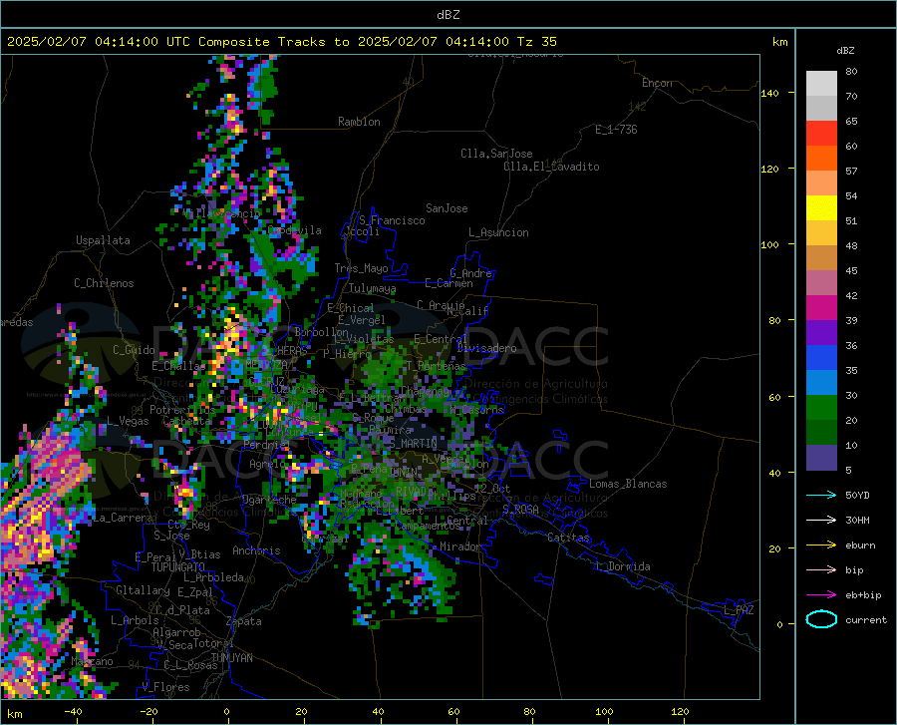Select the magenta 39-42 dBZ legend swatch
Image resolution: width=897 pixels, height=725 pixels.
(x=821, y=308)
